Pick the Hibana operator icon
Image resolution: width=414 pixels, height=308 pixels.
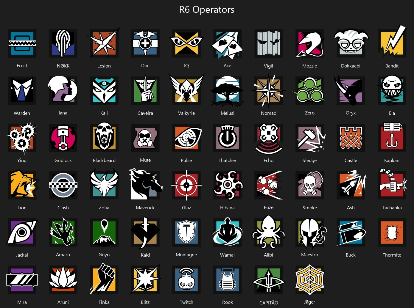point(228,185)
